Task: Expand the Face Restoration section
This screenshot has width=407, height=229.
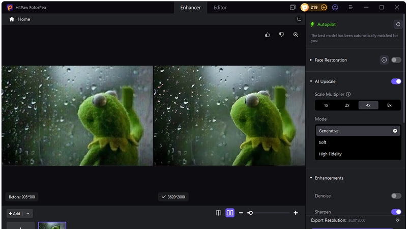Action: pyautogui.click(x=311, y=60)
